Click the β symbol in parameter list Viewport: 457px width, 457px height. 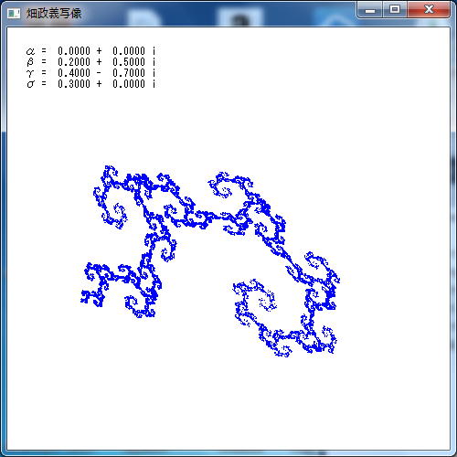pos(30,62)
